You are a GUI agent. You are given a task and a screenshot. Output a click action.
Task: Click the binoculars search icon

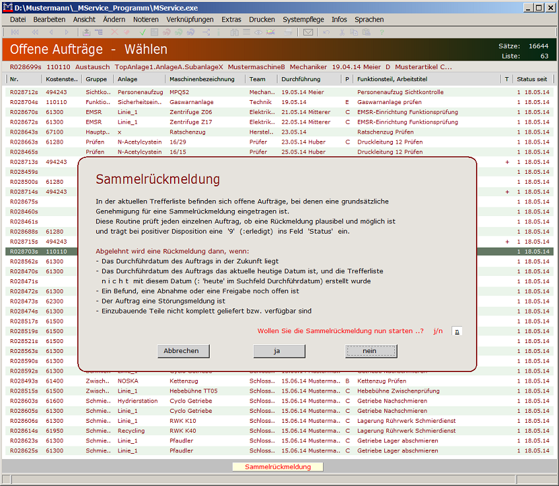pyautogui.click(x=233, y=32)
